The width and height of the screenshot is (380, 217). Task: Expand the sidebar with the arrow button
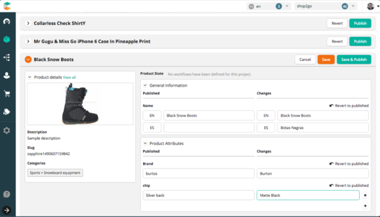(7, 210)
